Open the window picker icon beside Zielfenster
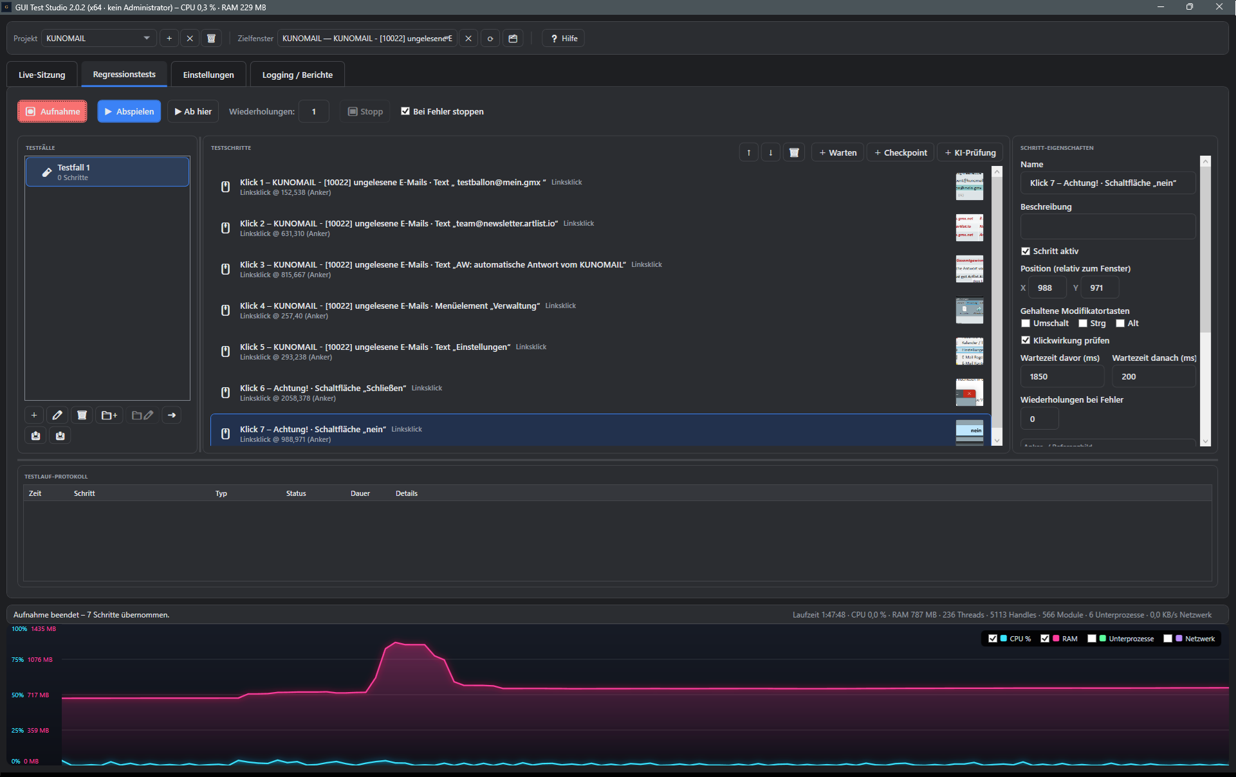 [x=513, y=39]
